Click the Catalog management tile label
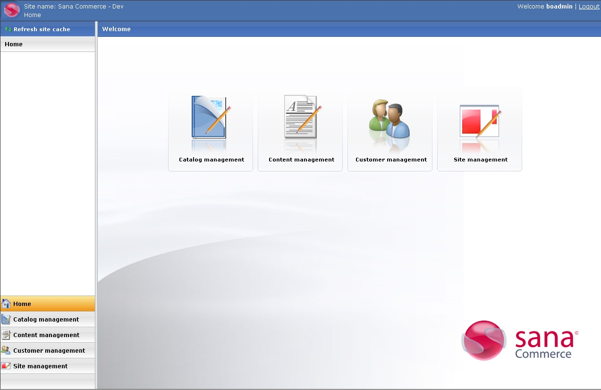Viewport: 601px width, 390px height. pyautogui.click(x=212, y=160)
